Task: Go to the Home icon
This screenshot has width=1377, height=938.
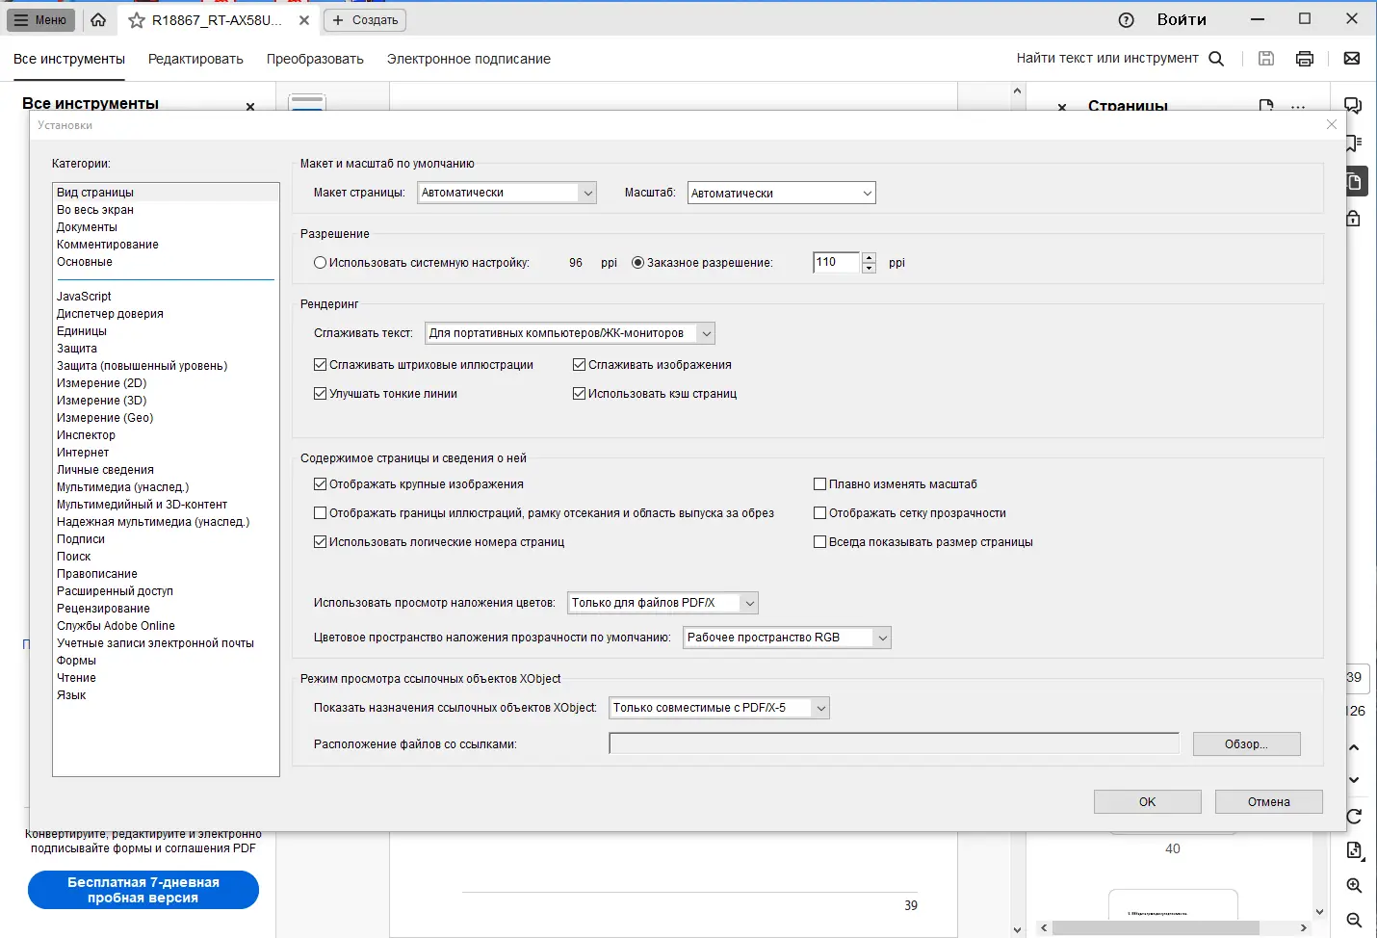Action: coord(98,19)
